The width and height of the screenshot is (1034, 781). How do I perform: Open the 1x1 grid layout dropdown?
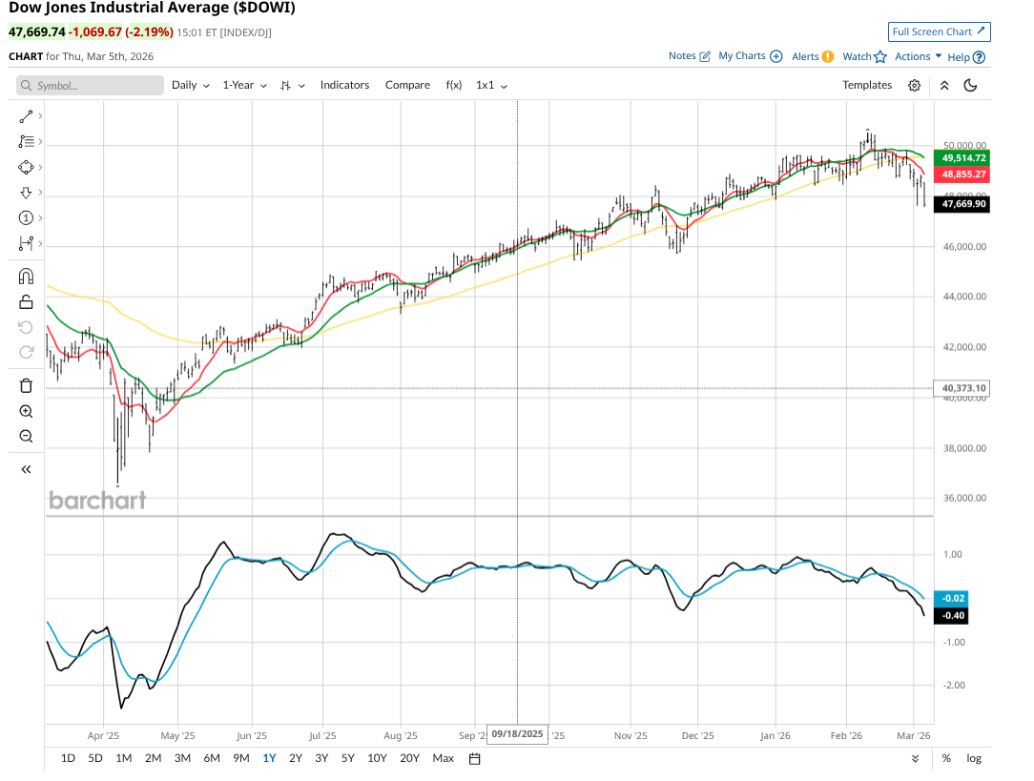[492, 85]
